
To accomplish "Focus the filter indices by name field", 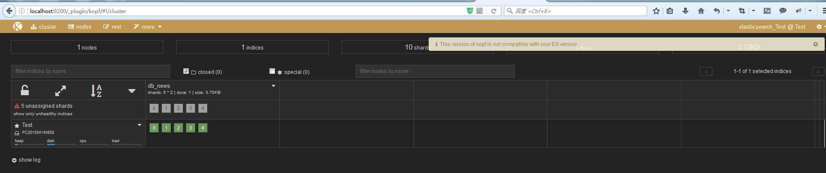I will [91, 71].
